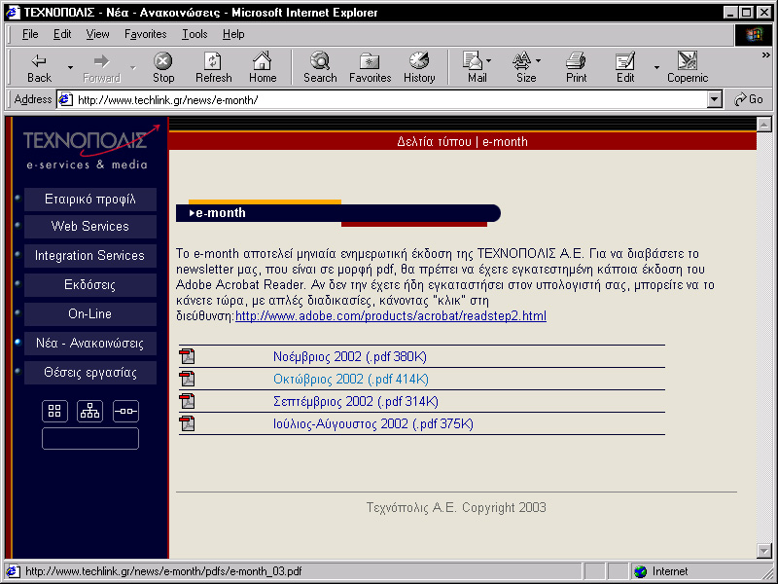778x584 pixels.
Task: Open the File menu
Action: 30,34
